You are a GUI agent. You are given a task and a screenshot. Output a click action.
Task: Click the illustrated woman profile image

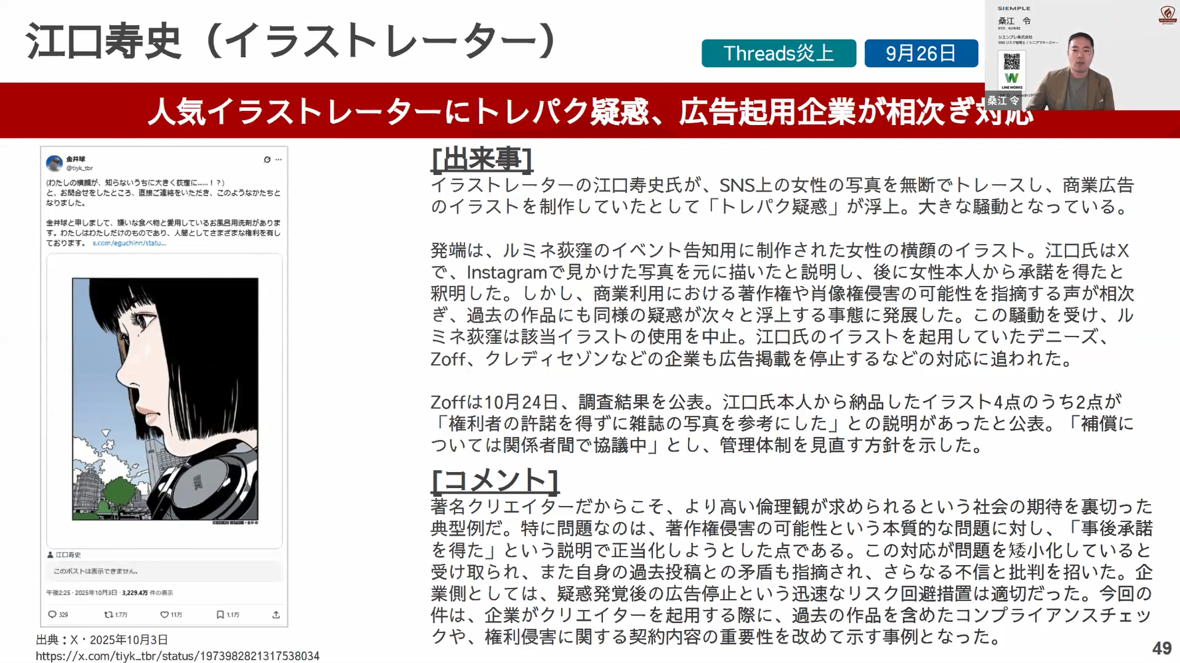165,399
